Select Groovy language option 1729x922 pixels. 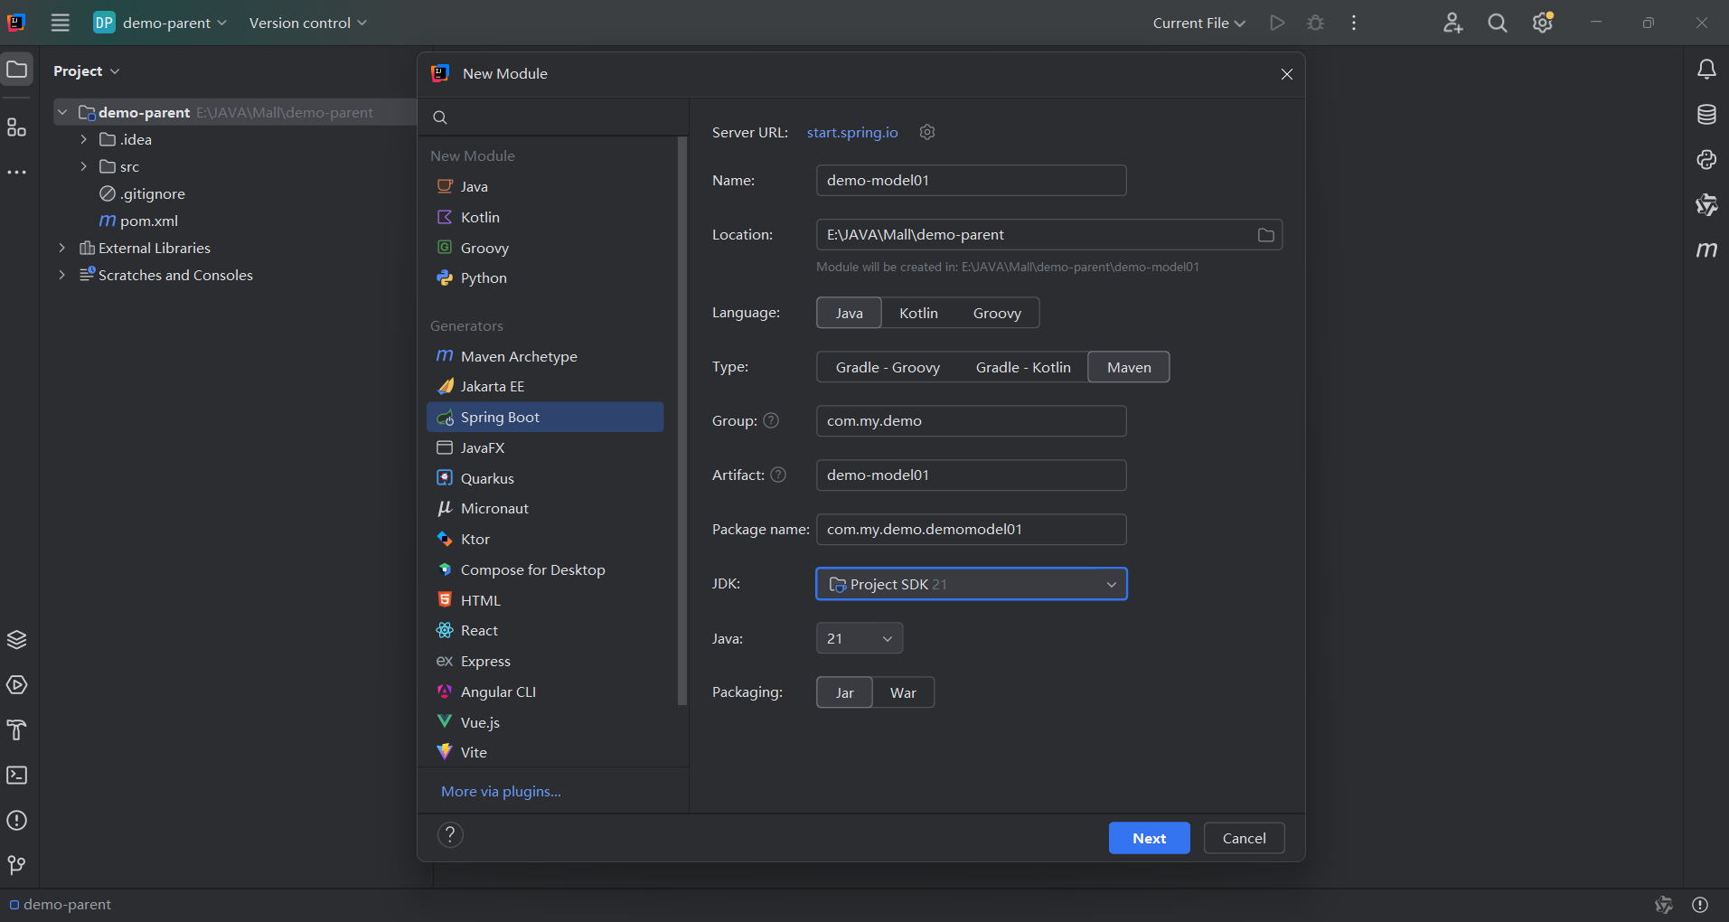pos(997,313)
